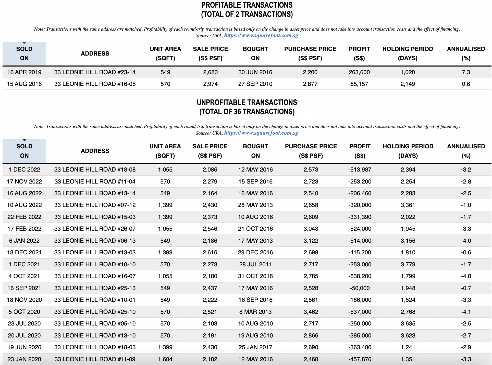This screenshot has width=492, height=365.
Task: Sort profitable table by SOLD ON header
Action: [24, 54]
